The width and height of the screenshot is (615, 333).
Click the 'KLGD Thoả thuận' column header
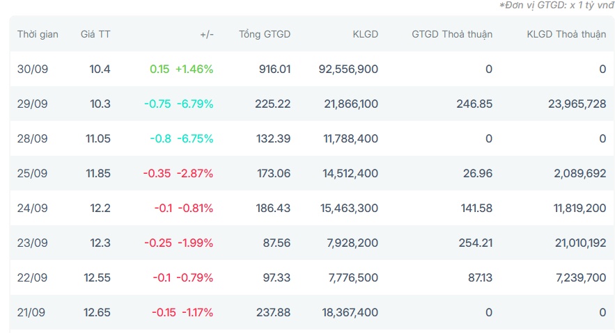(566, 35)
